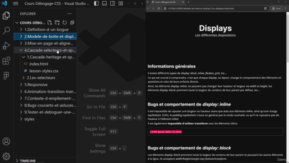Click the browser address bar URL
Screen dimensions: 289x163
tap(201, 9)
